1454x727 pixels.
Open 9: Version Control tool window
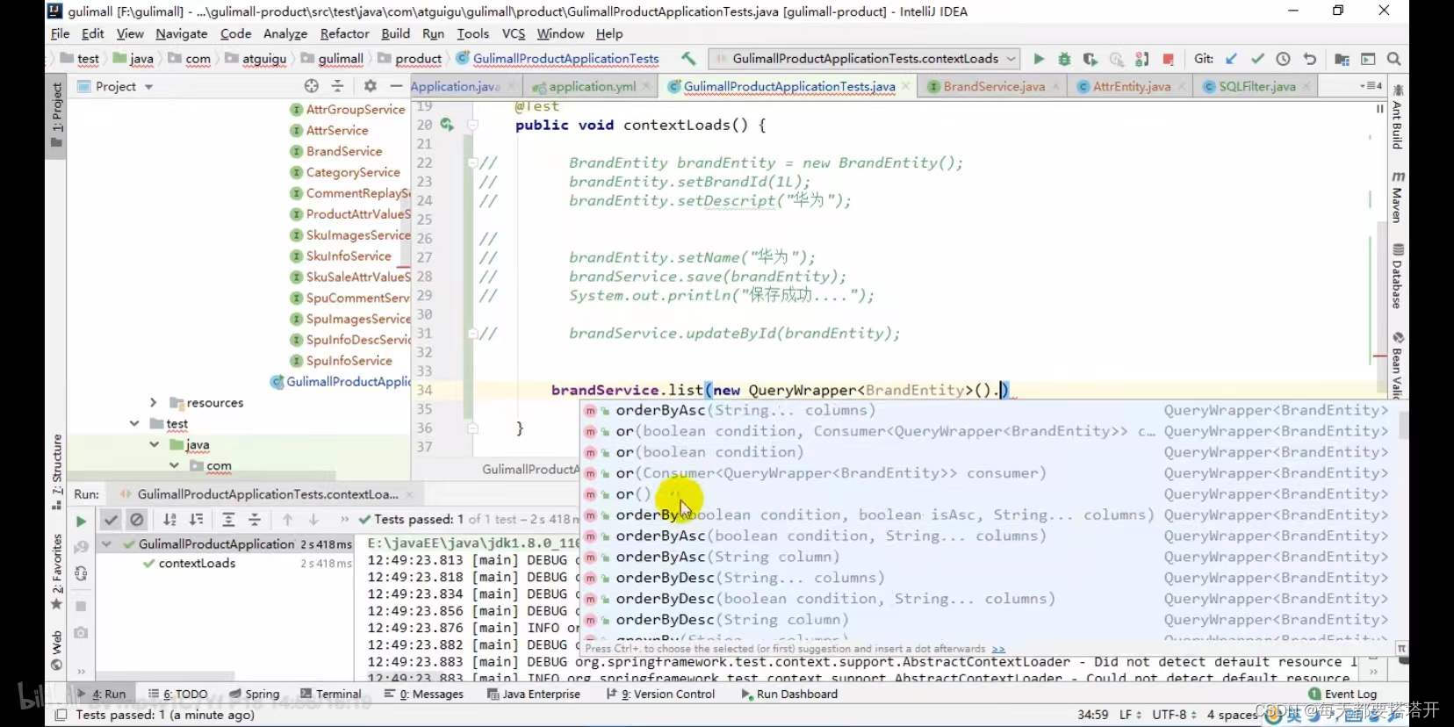coord(660,694)
